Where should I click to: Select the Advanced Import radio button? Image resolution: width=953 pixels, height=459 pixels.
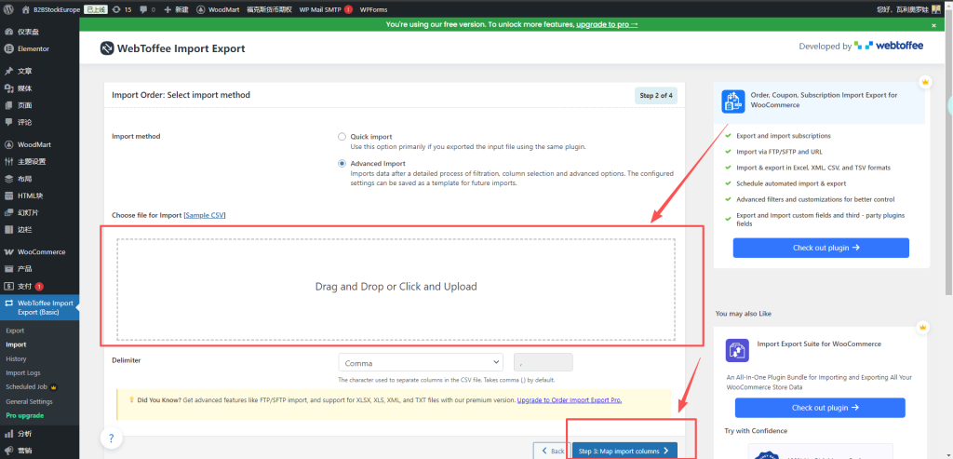[342, 164]
